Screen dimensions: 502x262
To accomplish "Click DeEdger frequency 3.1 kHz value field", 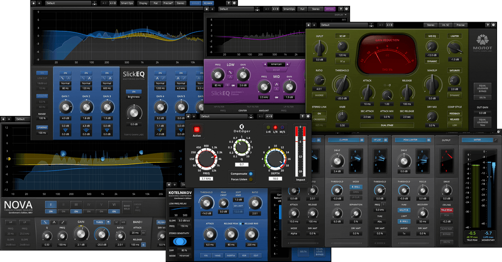I will coord(206,179).
